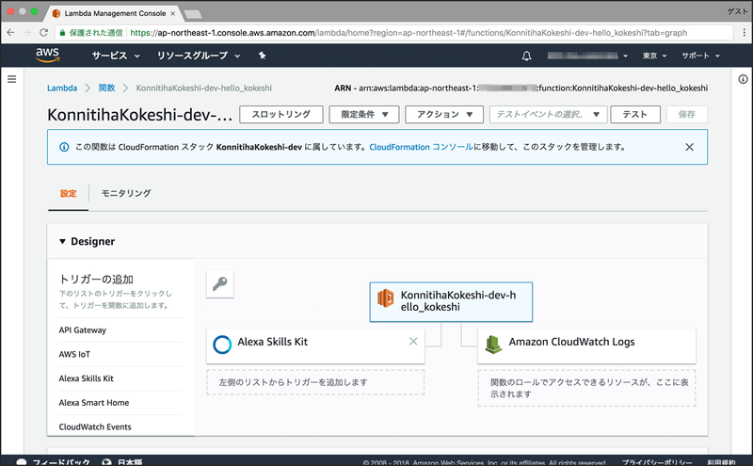Image resolution: width=753 pixels, height=466 pixels.
Task: Open the サポート dropdown
Action: 700,56
